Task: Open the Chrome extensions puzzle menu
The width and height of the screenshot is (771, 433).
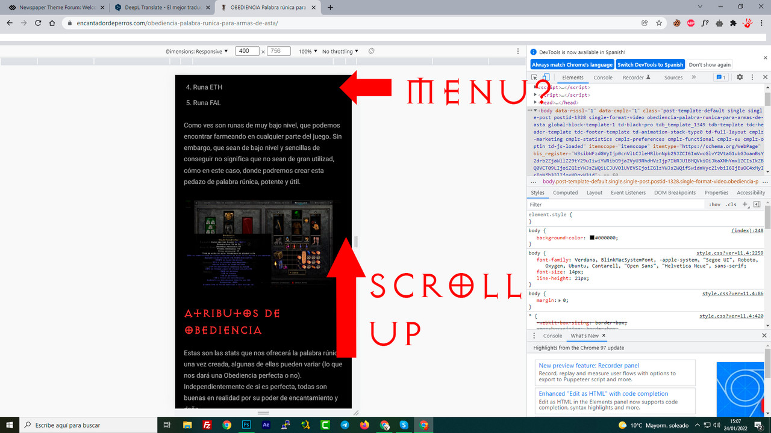Action: 733,23
